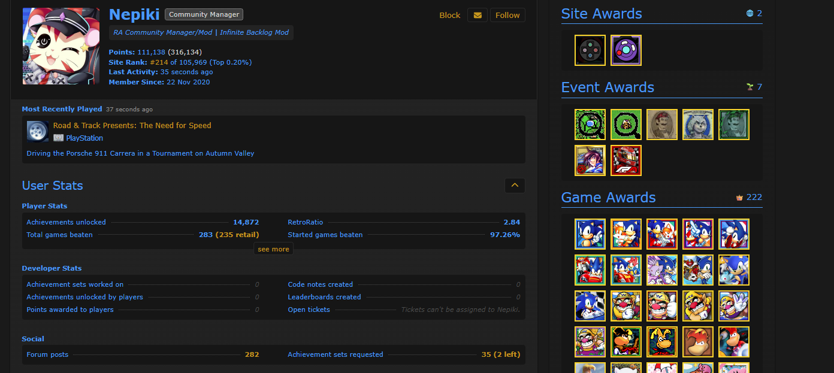
Task: Open the envelope message button
Action: [478, 15]
